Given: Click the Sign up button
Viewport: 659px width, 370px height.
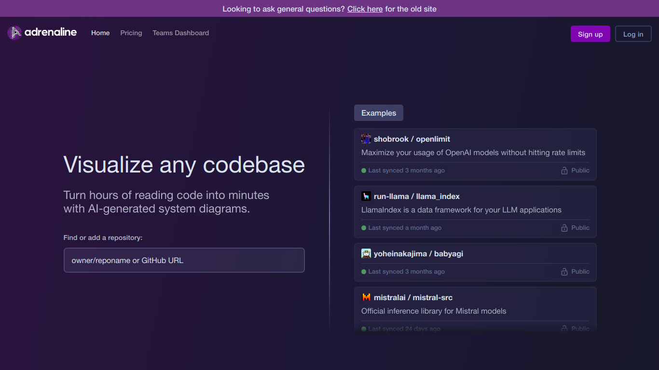Looking at the screenshot, I should [x=590, y=34].
